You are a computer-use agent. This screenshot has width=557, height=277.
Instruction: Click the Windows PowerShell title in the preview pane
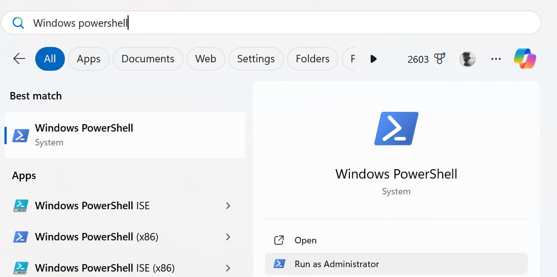[396, 174]
